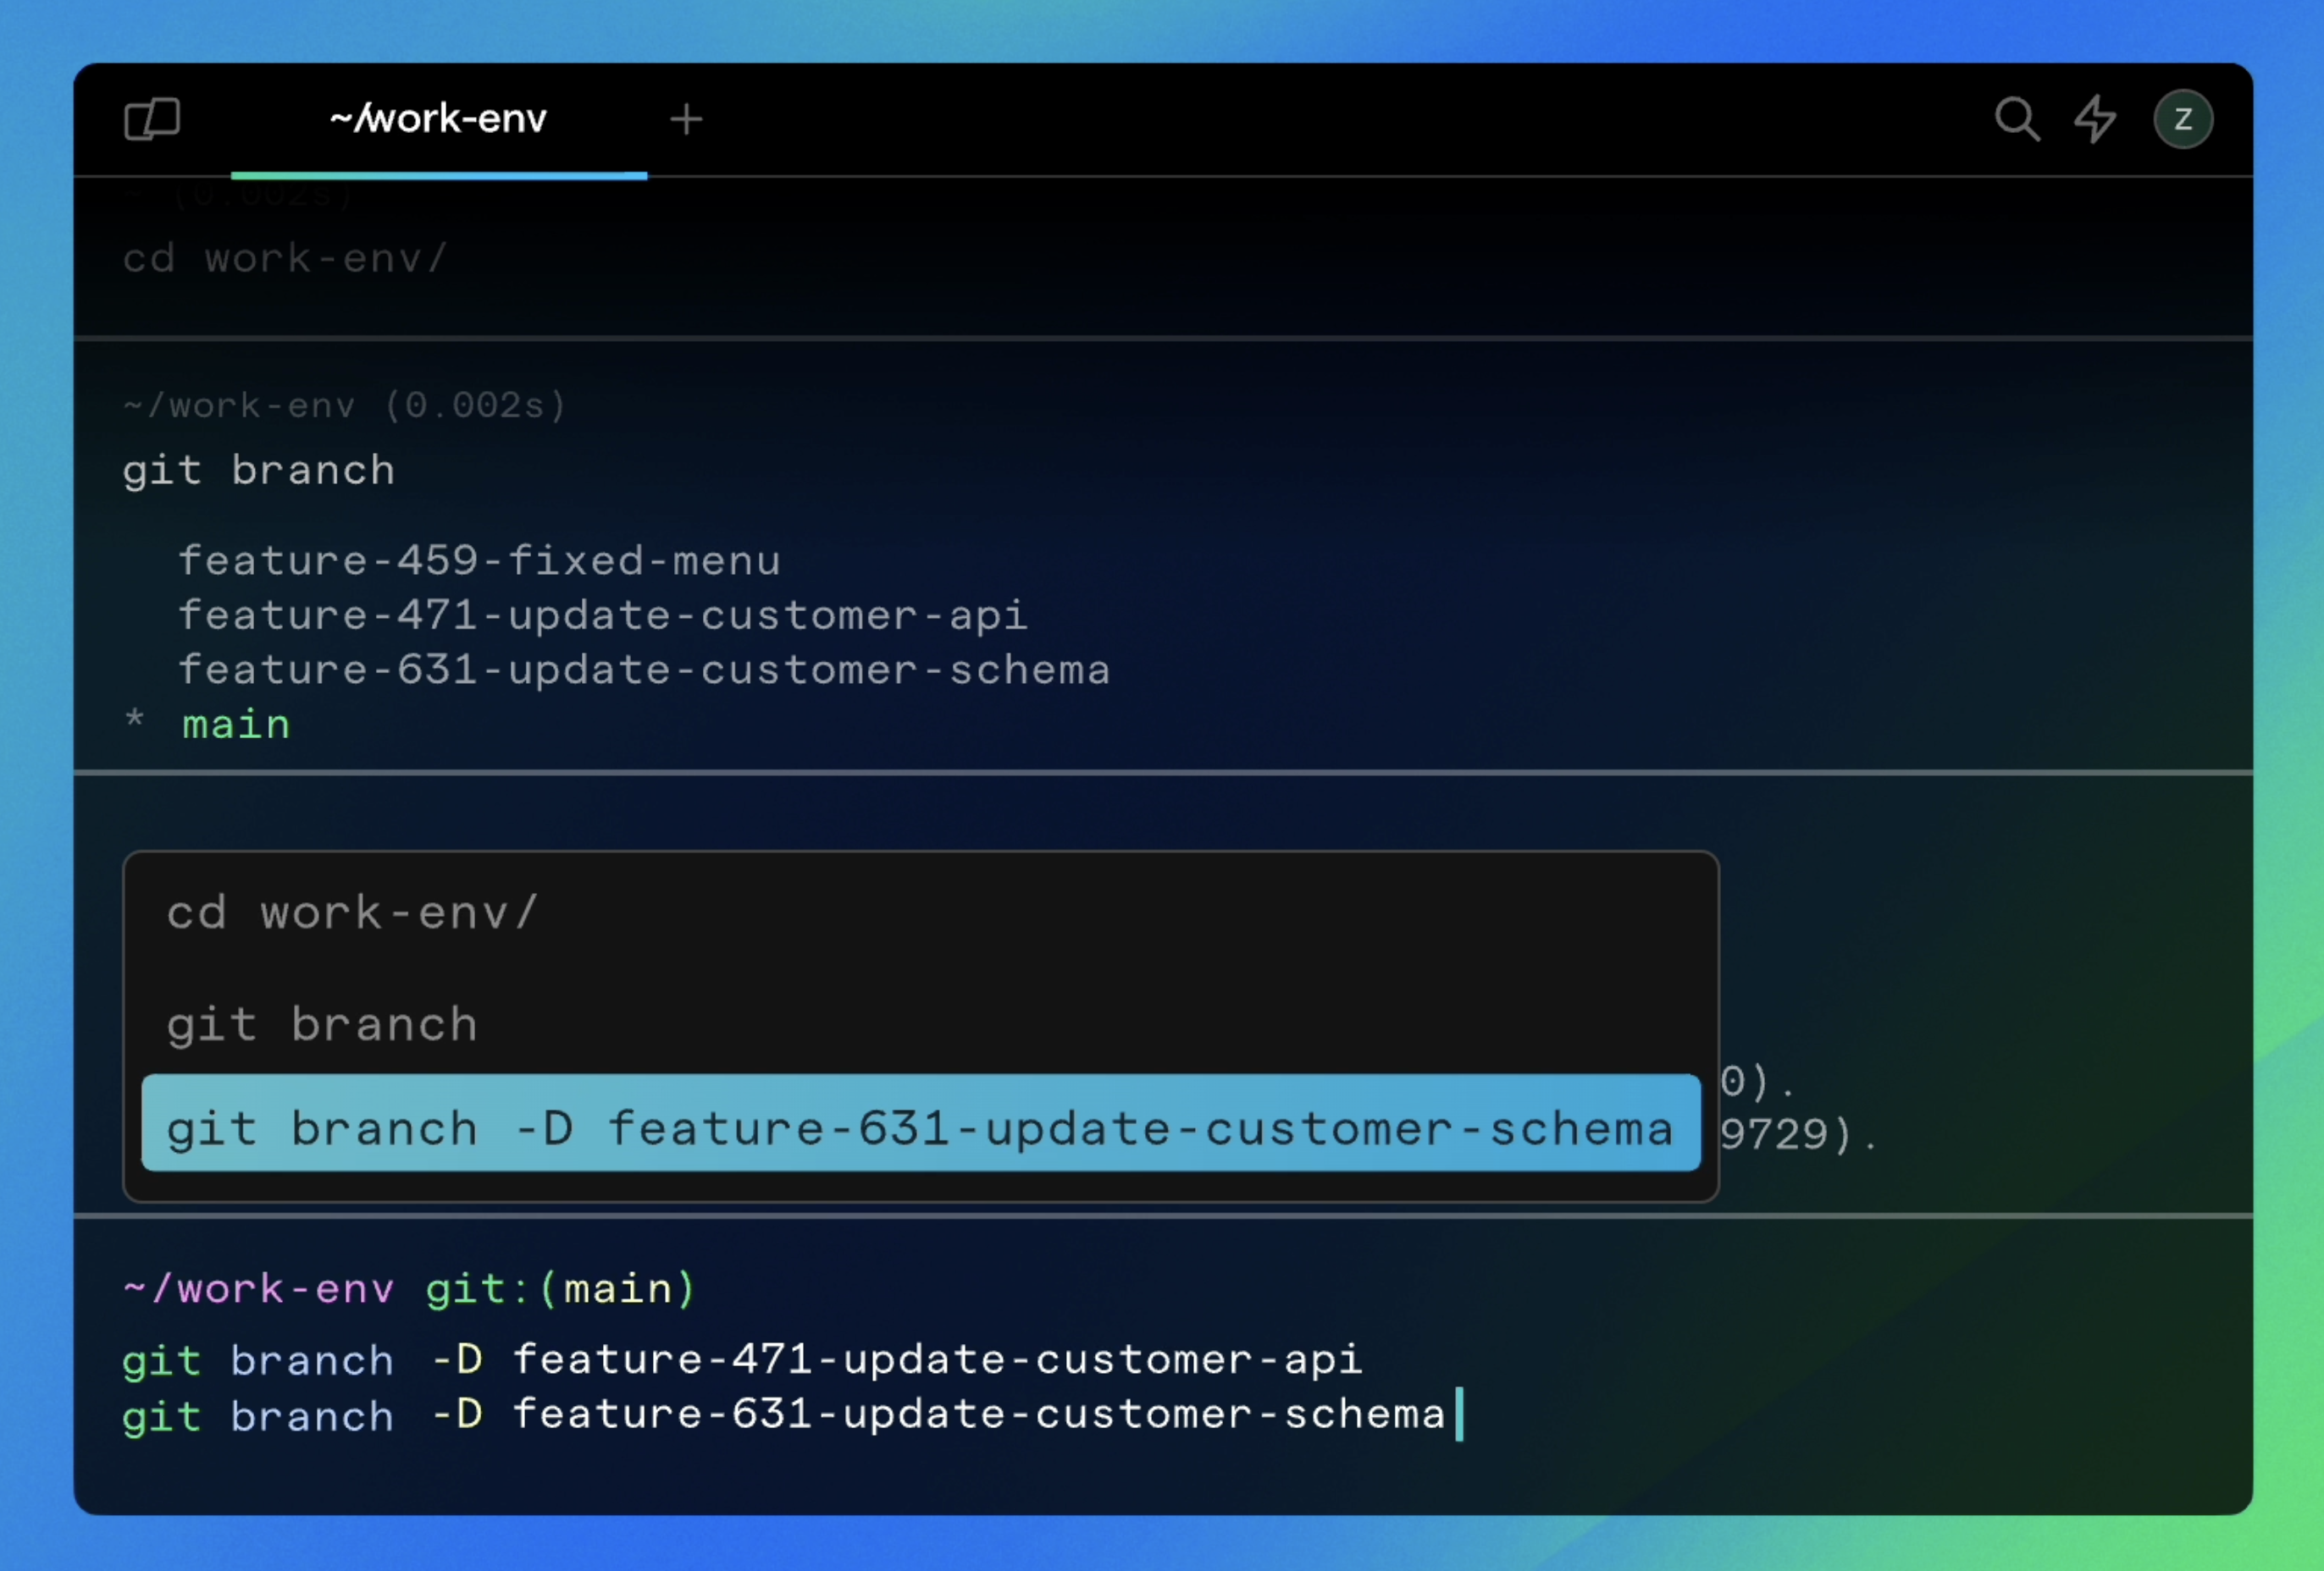Place cursor at end of feature-631 input line
The width and height of the screenshot is (2324, 1571).
coord(1453,1415)
